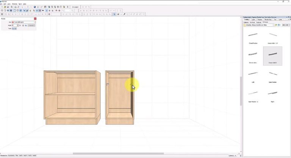Select the Closed Position drawer slide thumbnail
Viewport: 291px width, 158px height.
coord(253,35)
